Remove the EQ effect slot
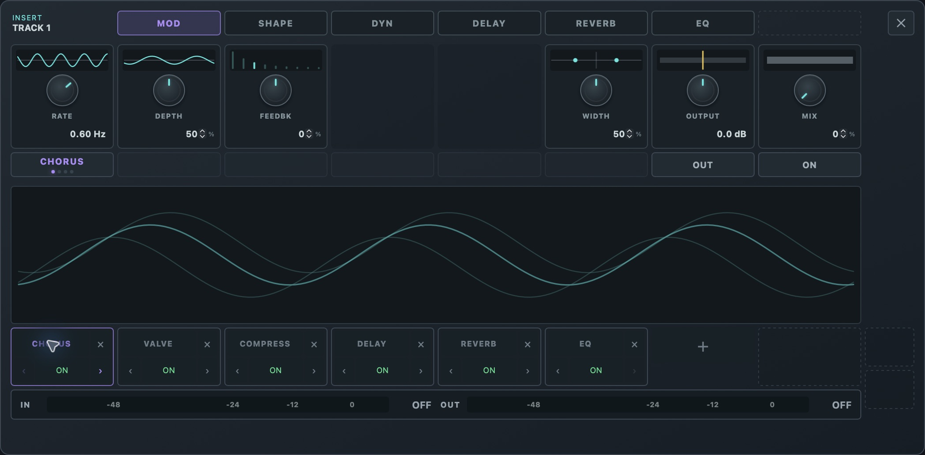Screen dimensions: 925x455 coord(634,344)
